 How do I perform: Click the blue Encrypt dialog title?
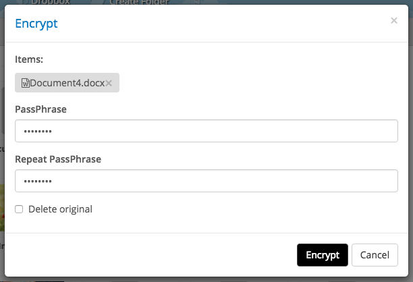click(36, 24)
